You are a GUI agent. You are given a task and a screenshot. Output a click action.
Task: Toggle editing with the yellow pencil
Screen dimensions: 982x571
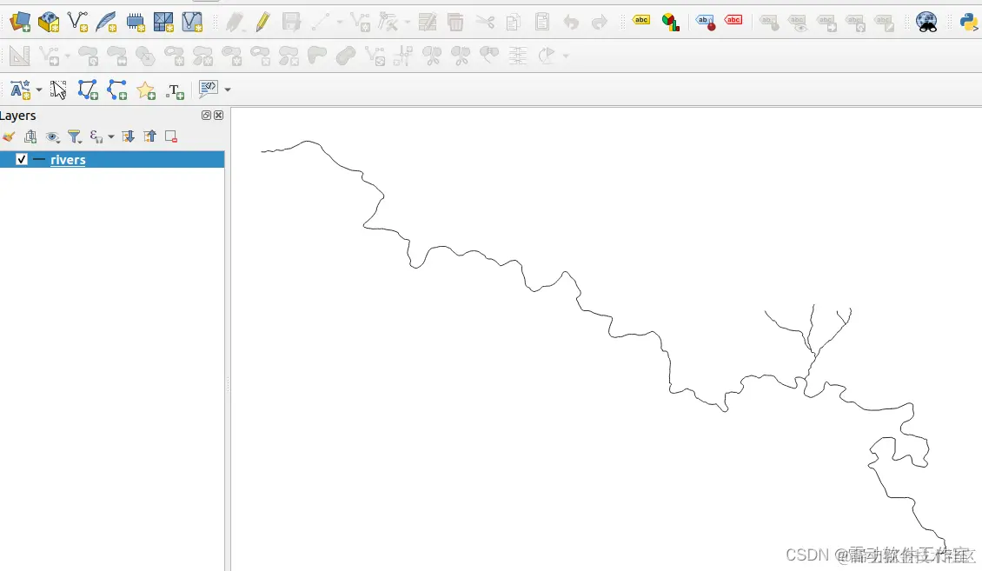coord(263,22)
